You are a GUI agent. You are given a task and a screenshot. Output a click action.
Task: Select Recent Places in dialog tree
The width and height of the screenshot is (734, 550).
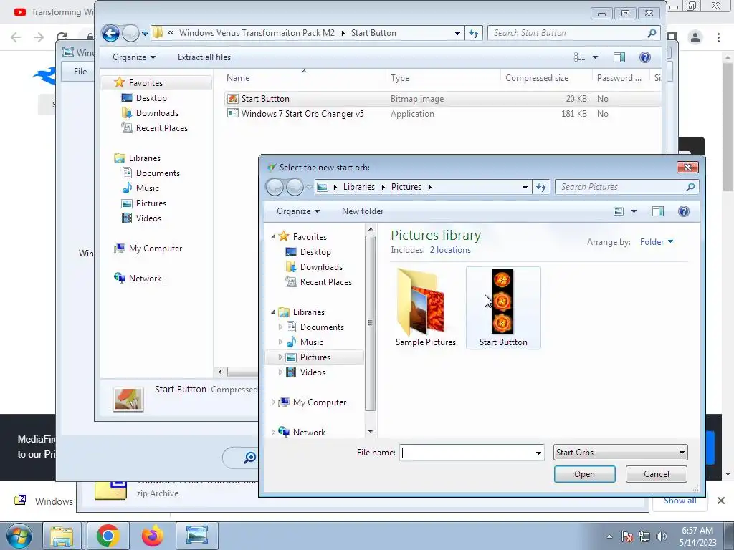pos(325,281)
